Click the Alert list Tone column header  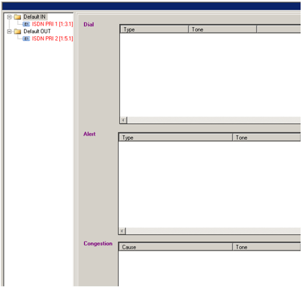(x=266, y=138)
